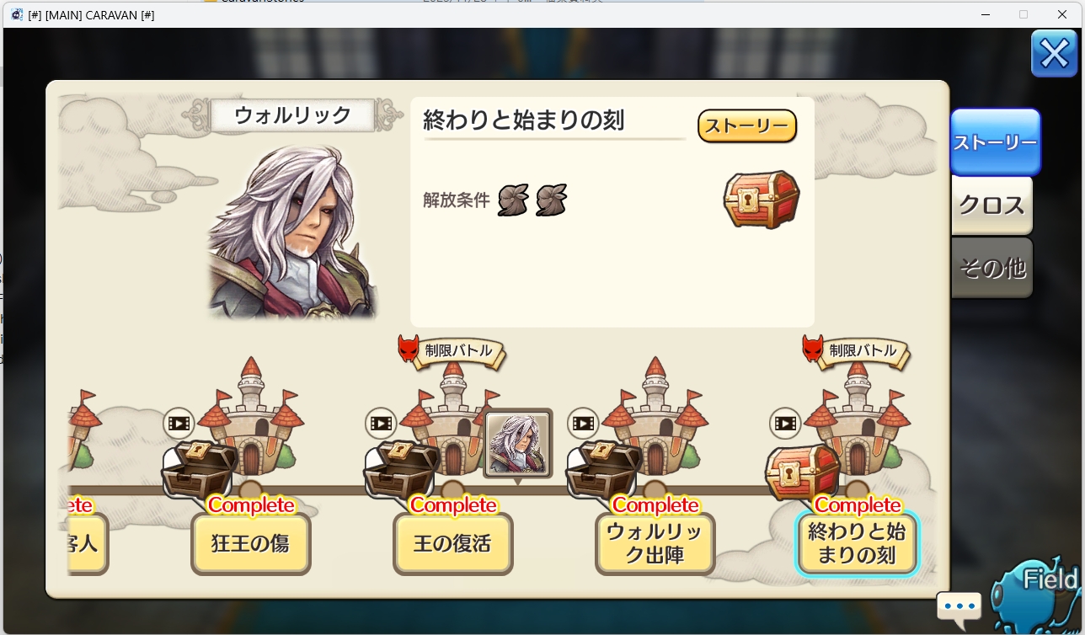Open the opened chest at 狂王の傷
Viewport: 1085px width, 635px height.
click(200, 469)
